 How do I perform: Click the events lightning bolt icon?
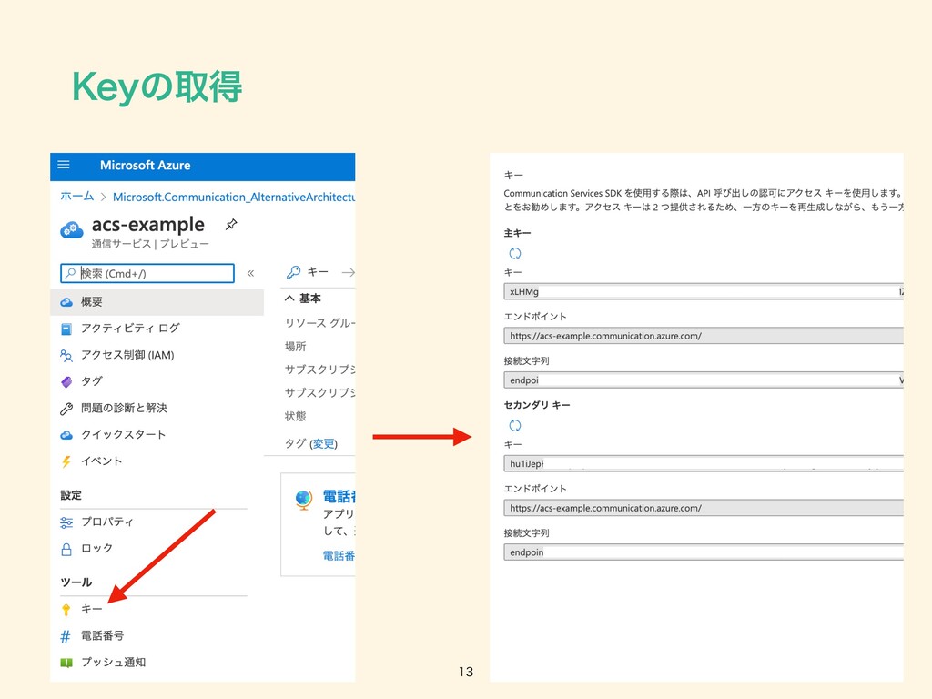(x=66, y=461)
